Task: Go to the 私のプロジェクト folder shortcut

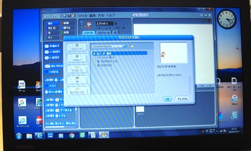Action: coord(77,91)
